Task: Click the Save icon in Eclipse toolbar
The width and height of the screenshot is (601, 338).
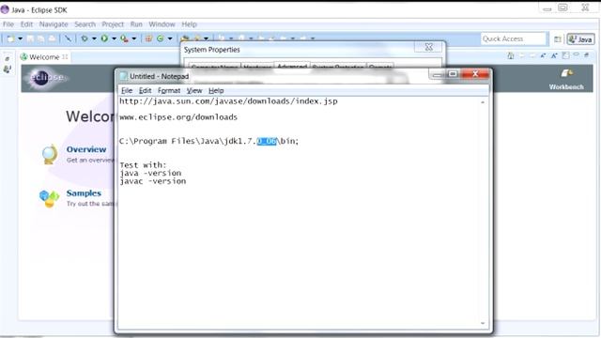Action: tap(30, 38)
